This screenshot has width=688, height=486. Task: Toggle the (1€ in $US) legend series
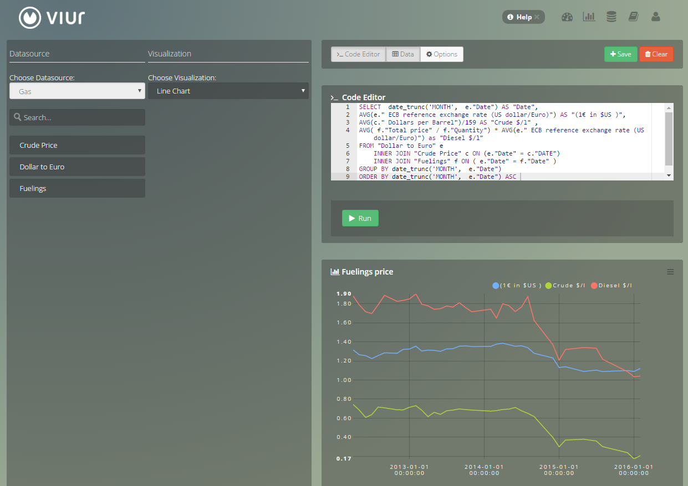517,286
